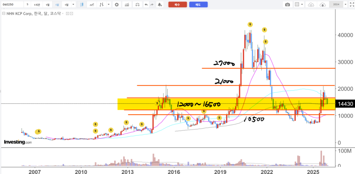
Task: Switch to the area chart style icon
Action: (92, 4)
